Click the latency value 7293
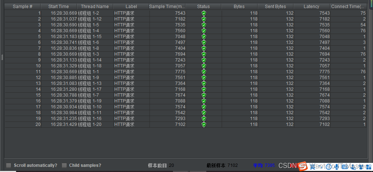Viewport: 373px width, 172px height. click(325, 118)
